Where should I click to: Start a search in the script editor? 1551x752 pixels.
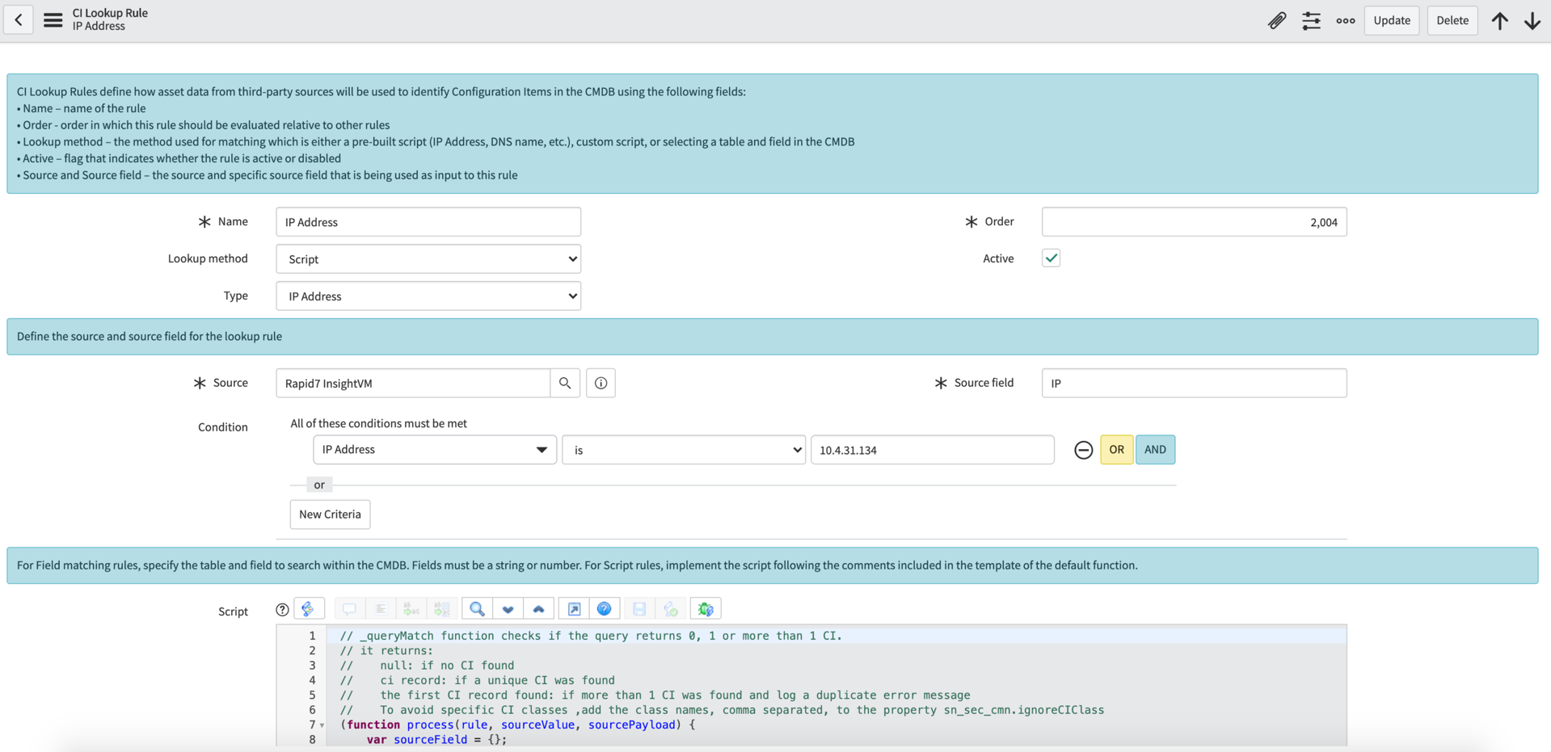coord(477,609)
